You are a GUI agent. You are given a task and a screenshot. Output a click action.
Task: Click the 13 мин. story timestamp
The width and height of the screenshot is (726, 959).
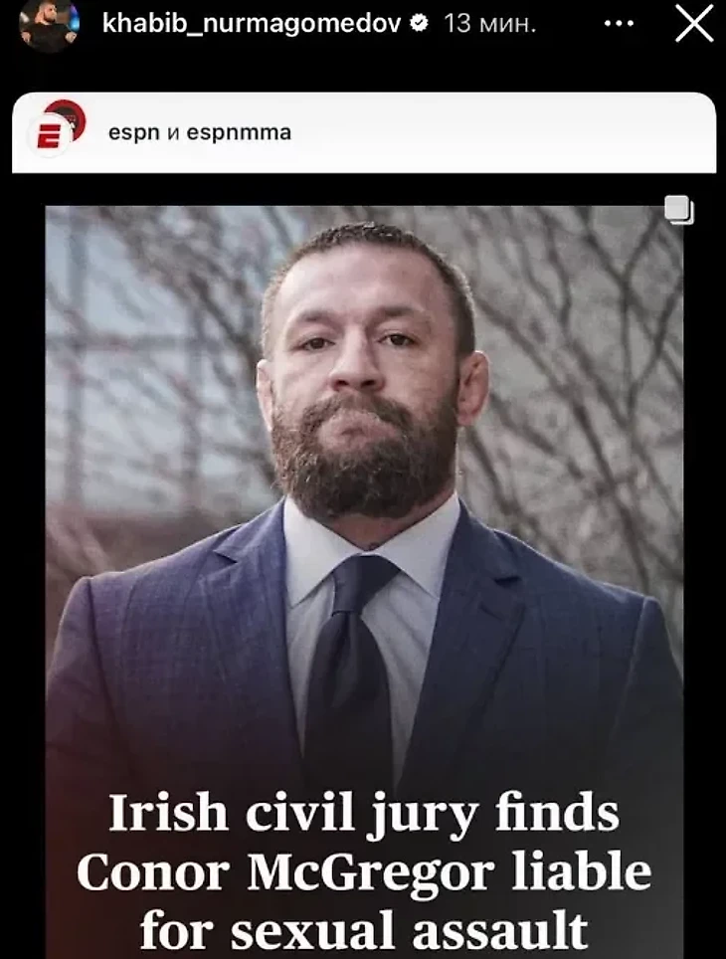pyautogui.click(x=490, y=24)
